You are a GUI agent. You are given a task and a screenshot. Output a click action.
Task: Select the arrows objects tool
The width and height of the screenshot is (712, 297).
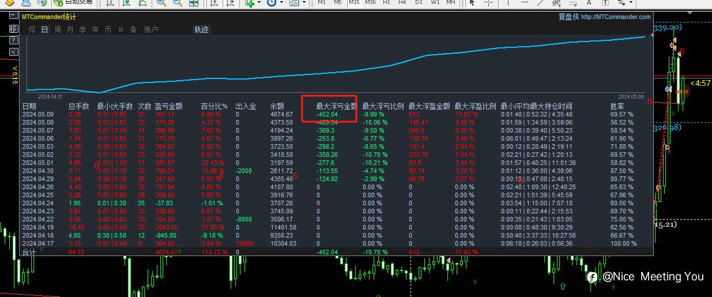click(621, 3)
